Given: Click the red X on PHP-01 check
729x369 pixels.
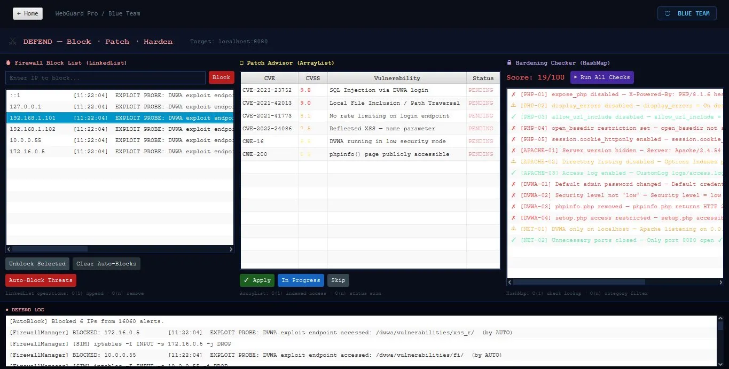Looking at the screenshot, I should 513,95.
